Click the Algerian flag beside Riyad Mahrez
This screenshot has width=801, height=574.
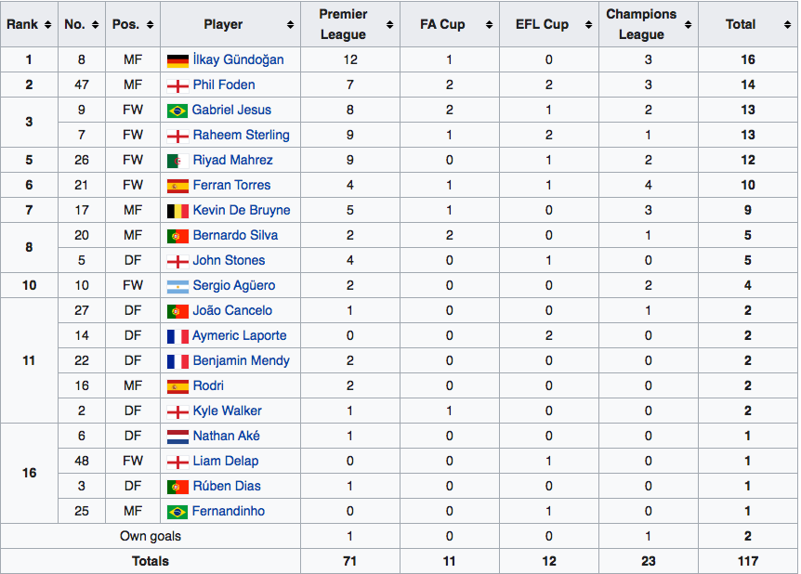[177, 161]
